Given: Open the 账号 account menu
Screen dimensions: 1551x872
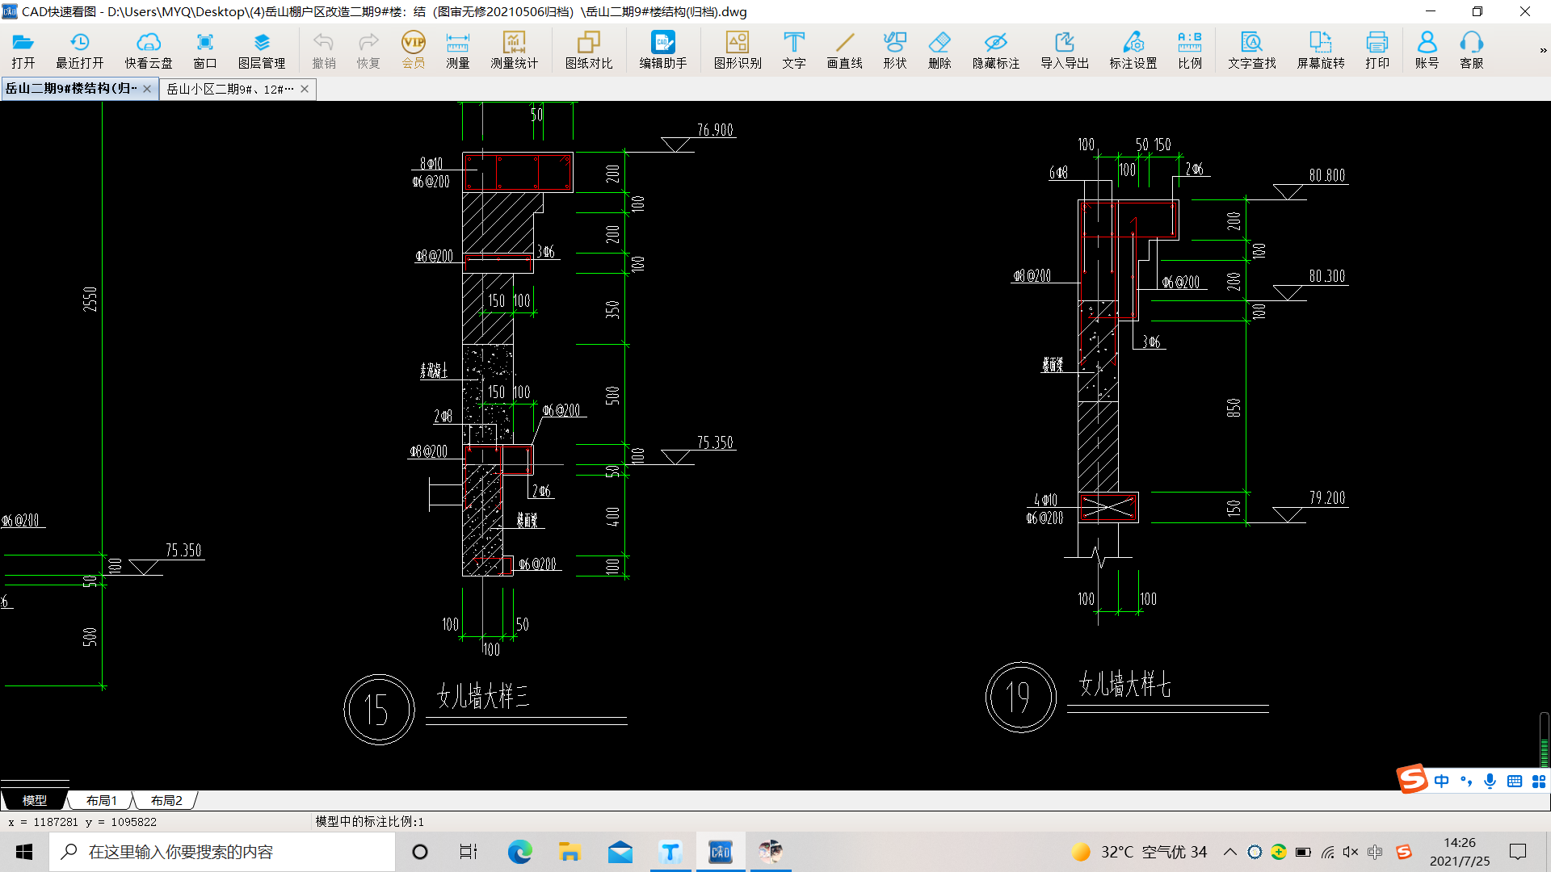Looking at the screenshot, I should click(x=1427, y=50).
